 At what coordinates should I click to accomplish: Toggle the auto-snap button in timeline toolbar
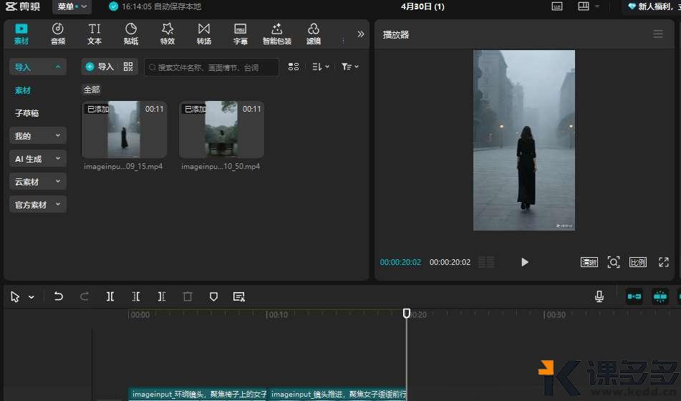660,296
